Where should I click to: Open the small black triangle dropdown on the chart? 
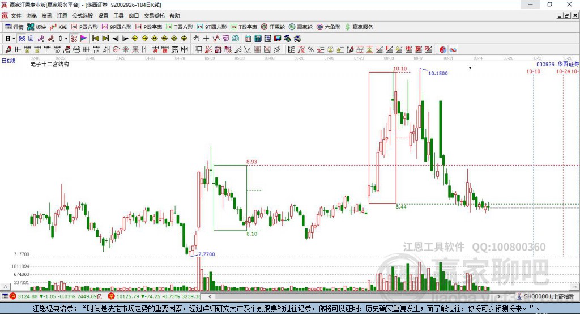tap(470, 68)
